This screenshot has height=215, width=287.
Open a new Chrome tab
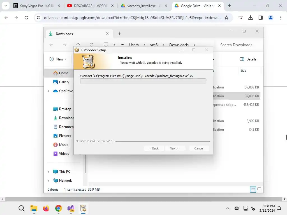(230, 6)
